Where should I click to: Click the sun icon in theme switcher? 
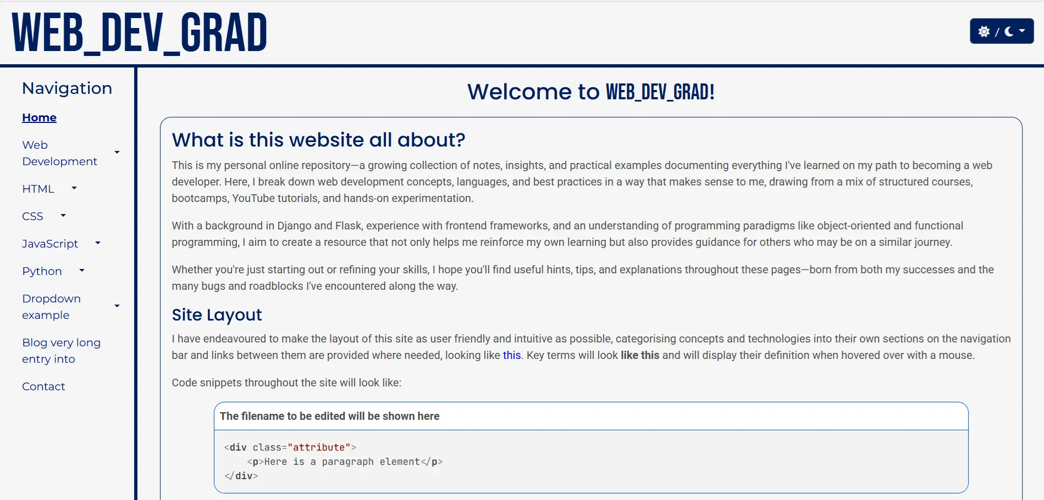tap(984, 31)
